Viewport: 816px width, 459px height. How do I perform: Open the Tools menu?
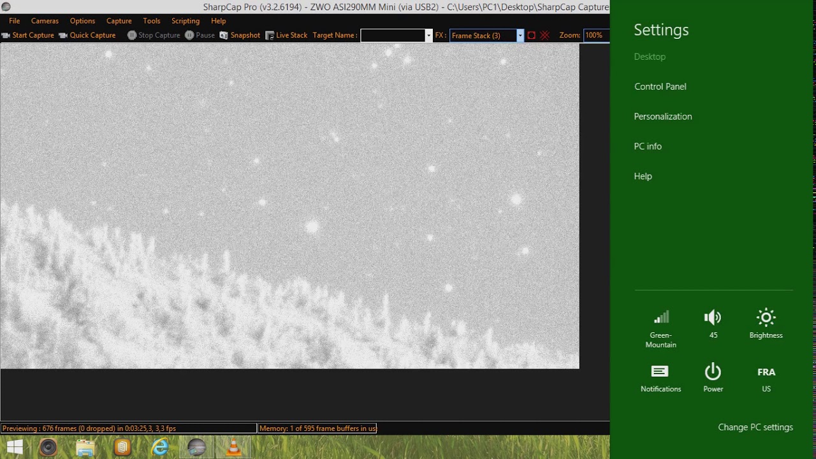(152, 21)
